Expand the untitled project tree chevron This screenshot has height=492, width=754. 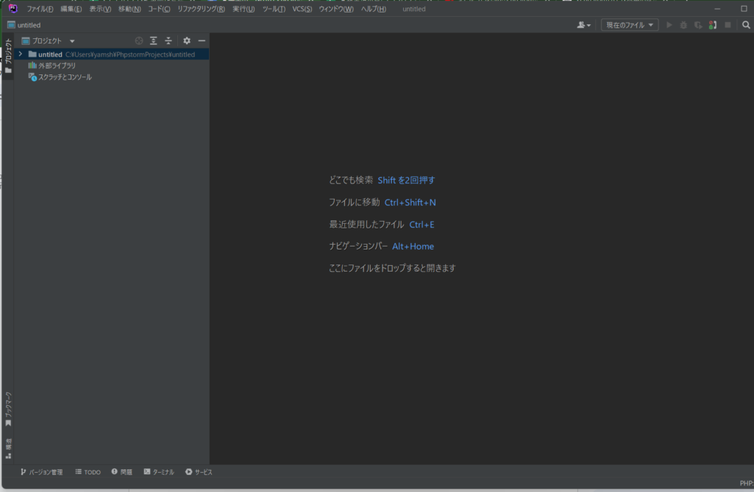[x=20, y=55]
